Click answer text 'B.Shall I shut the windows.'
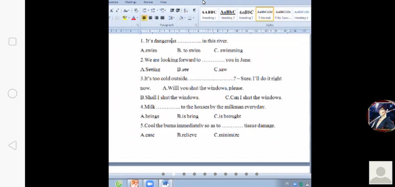The width and height of the screenshot is (395, 187). pyautogui.click(x=170, y=98)
